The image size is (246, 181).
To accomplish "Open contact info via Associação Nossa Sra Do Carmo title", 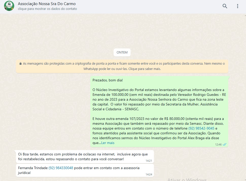I will [x=47, y=4].
